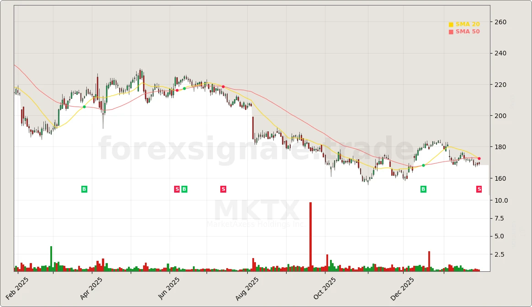Click the pink S marker at the chart's right edge
This screenshot has height=307, width=532.
click(x=478, y=189)
